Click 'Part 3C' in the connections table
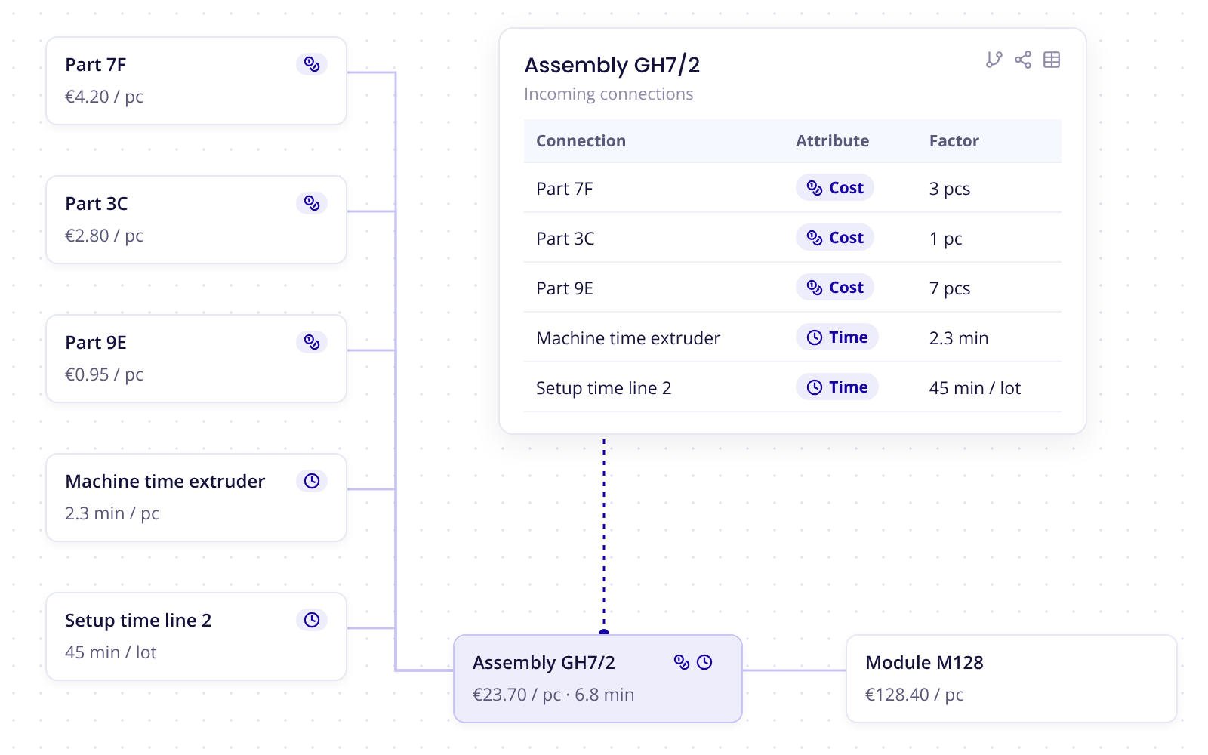The height and width of the screenshot is (755, 1208). coord(565,239)
